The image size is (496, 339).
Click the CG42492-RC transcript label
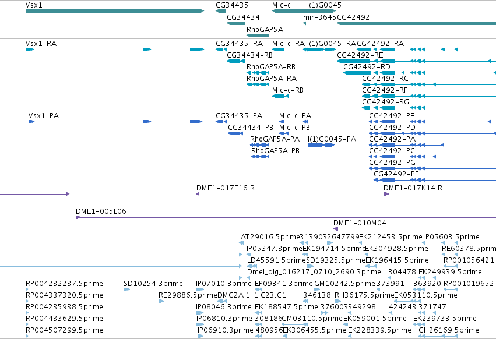tap(385, 79)
